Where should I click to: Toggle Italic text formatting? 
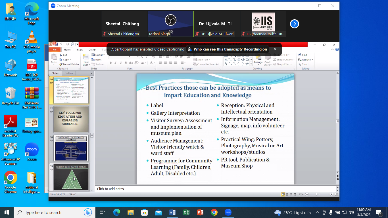click(116, 63)
